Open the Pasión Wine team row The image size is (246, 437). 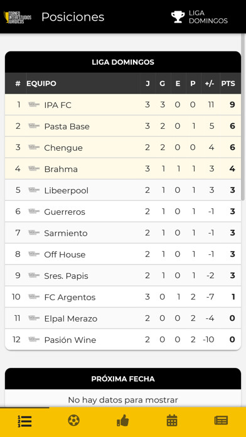123,340
